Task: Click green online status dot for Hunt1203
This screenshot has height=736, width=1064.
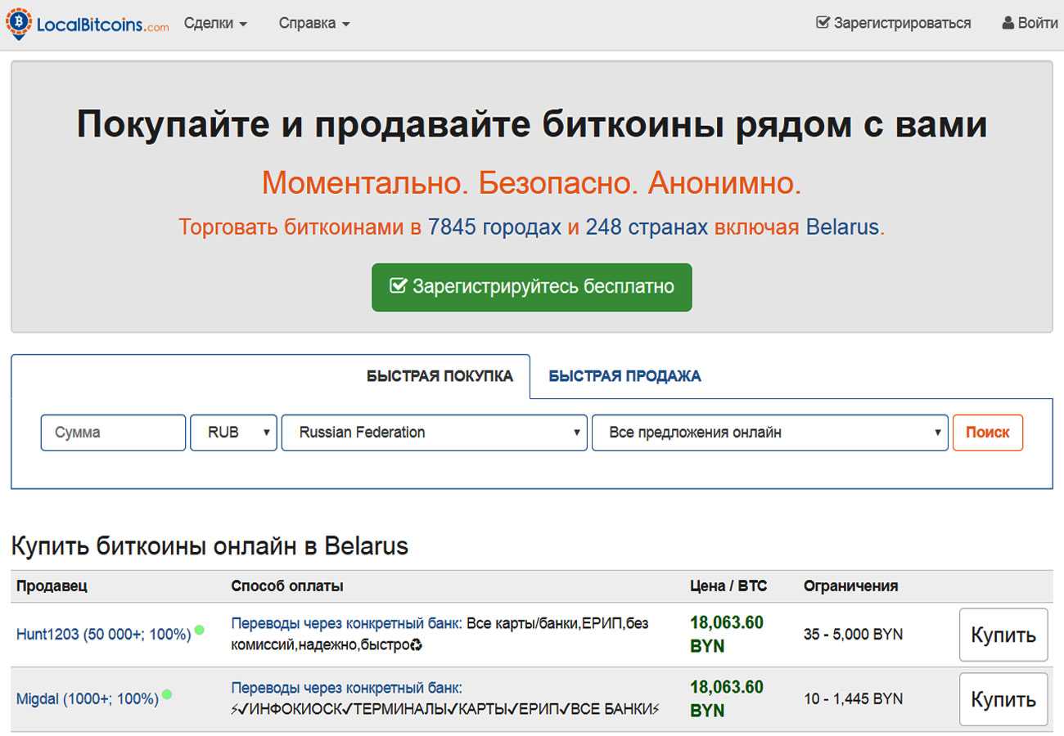Action: click(x=200, y=631)
